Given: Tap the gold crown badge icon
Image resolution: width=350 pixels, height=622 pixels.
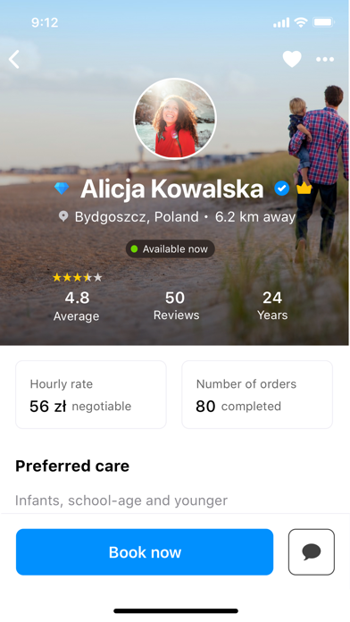Looking at the screenshot, I should pos(304,189).
